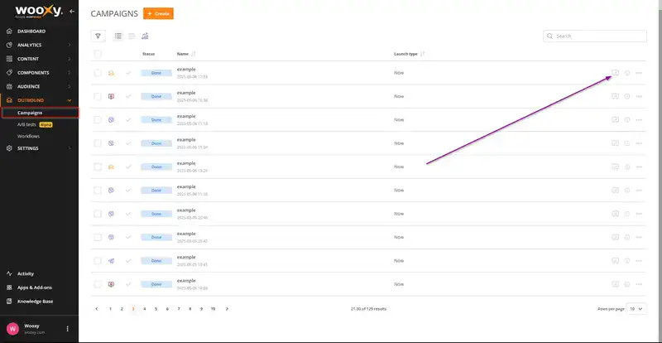The width and height of the screenshot is (662, 343).
Task: Click the collapse sidebar arrow next to the Wooxy logo
Action: [72, 12]
